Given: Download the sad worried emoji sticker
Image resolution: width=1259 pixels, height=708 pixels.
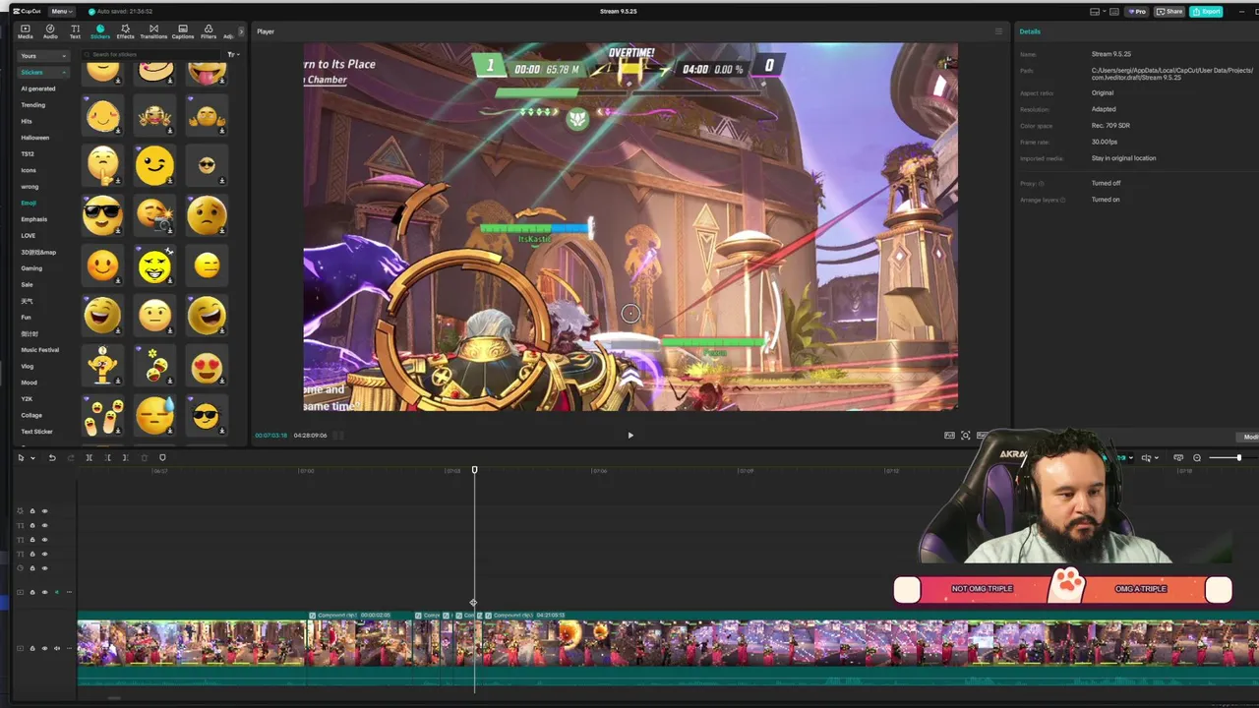Looking at the screenshot, I should click(222, 231).
